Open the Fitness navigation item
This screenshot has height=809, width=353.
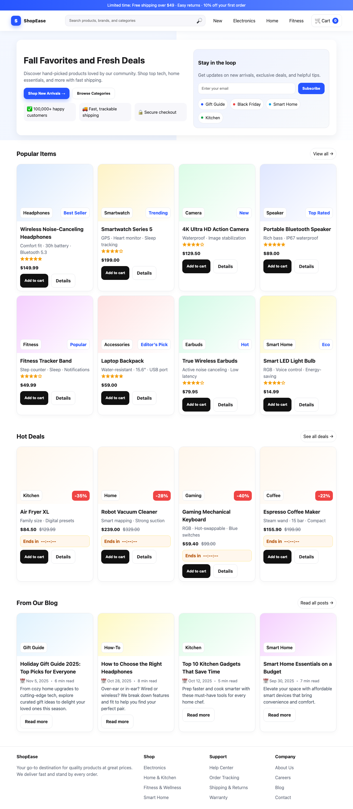[296, 20]
